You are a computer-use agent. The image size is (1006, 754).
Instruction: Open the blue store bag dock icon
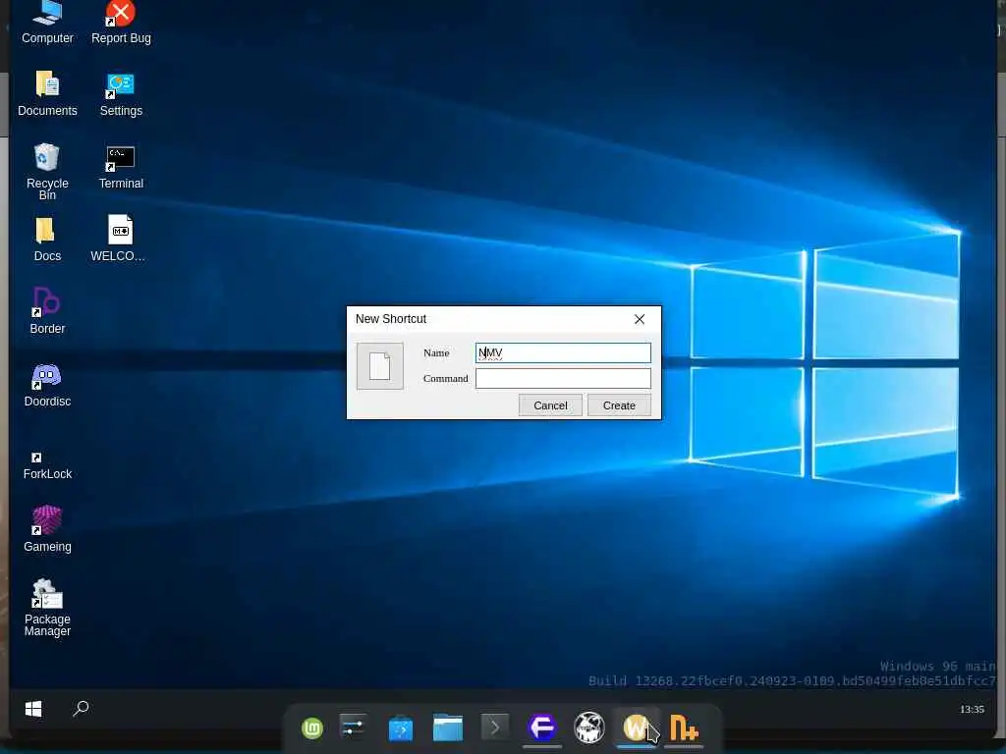click(401, 728)
